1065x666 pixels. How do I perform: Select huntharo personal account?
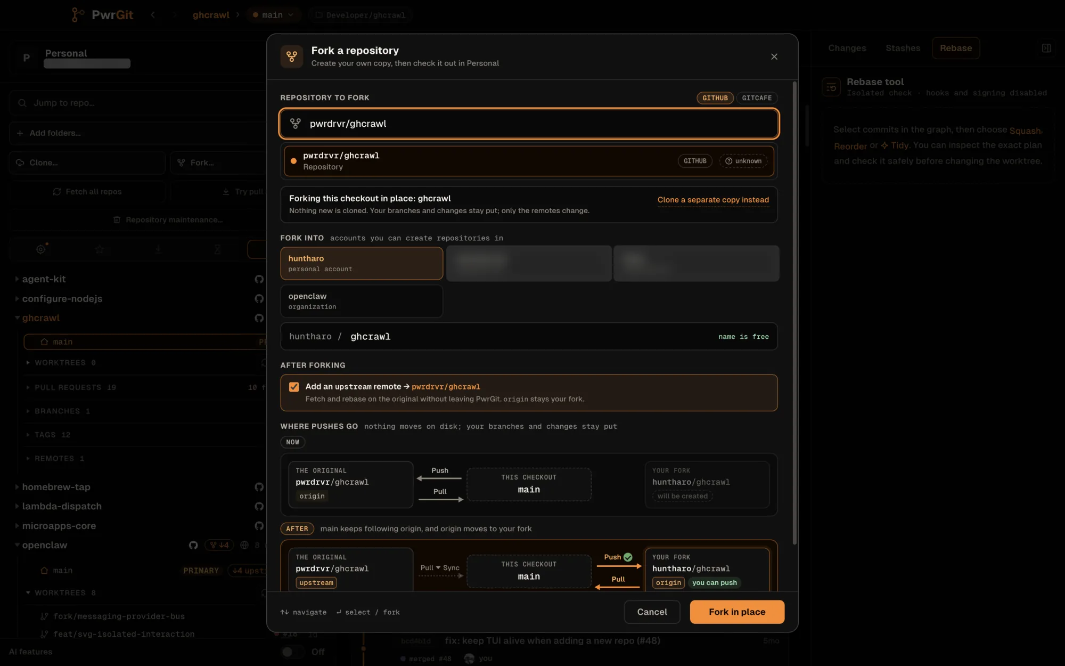pos(362,263)
